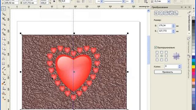Select the Freehand drawing tool
The height and width of the screenshot is (110, 196).
(x=3, y=29)
